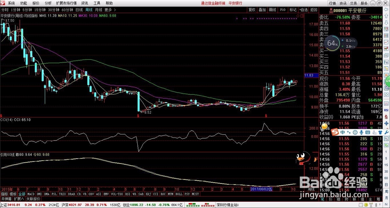The height and width of the screenshot is (208, 390).
Task: Open the 报价 menu
Action: point(36,3)
